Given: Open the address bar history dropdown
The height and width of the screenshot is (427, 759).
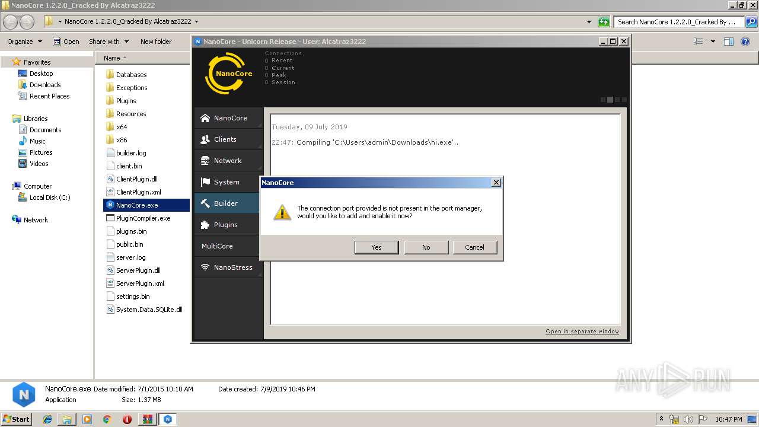Looking at the screenshot, I should pyautogui.click(x=589, y=22).
